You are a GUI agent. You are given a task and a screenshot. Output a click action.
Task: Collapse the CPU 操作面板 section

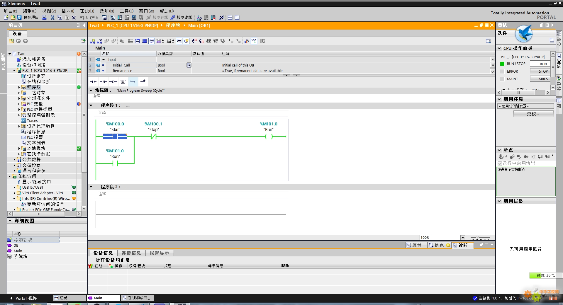tap(499, 48)
